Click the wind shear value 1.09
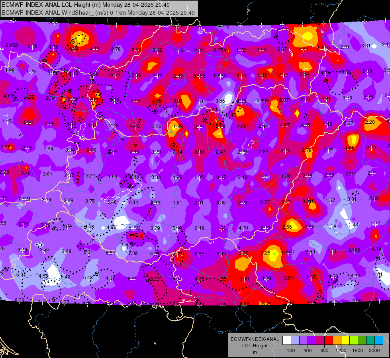This screenshot has width=390, height=358. [113, 177]
